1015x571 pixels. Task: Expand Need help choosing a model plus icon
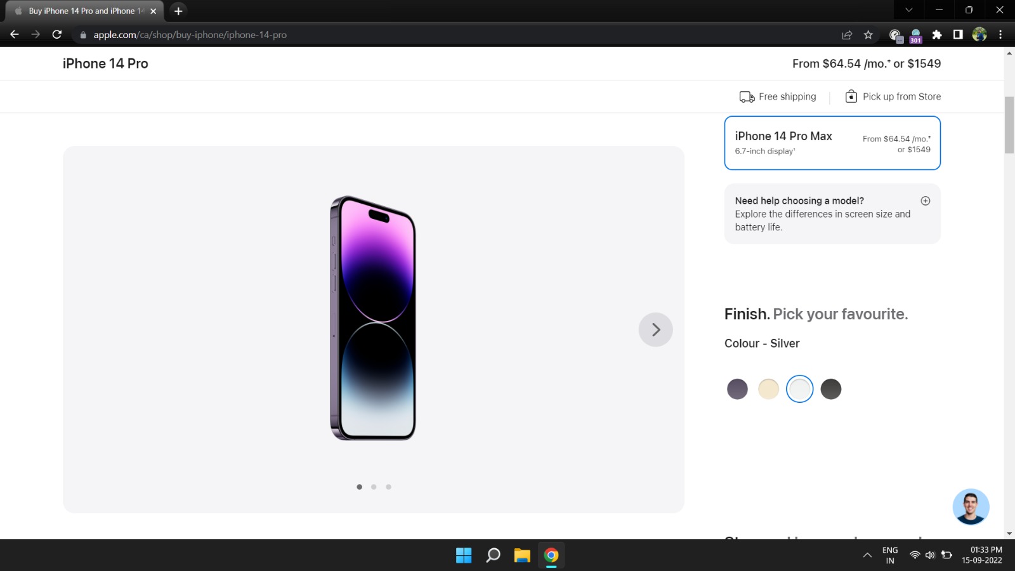pyautogui.click(x=926, y=201)
